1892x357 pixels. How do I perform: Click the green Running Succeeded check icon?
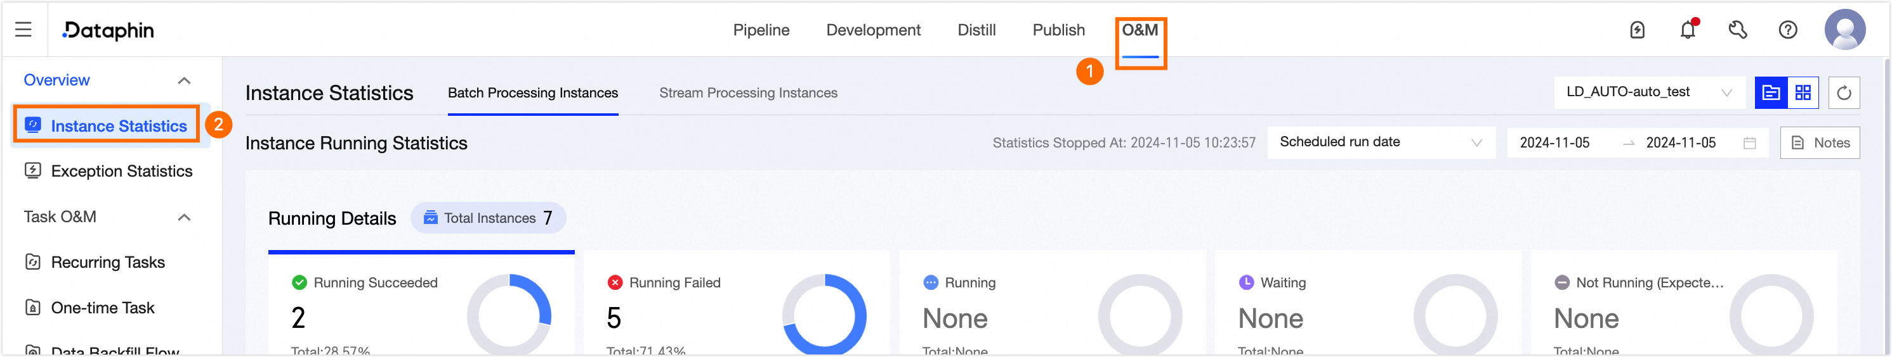(x=299, y=282)
